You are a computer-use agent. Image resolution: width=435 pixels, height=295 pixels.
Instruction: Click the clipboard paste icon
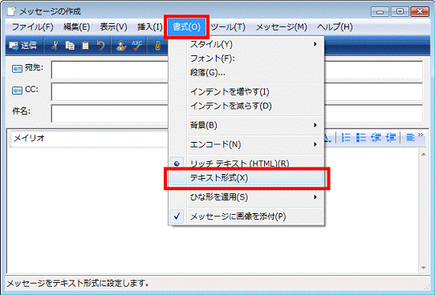[85, 45]
